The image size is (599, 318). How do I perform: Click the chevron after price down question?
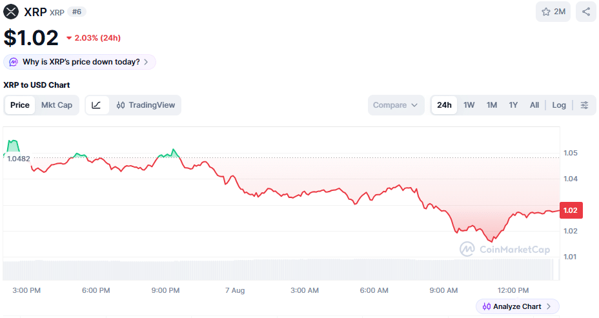(x=146, y=62)
